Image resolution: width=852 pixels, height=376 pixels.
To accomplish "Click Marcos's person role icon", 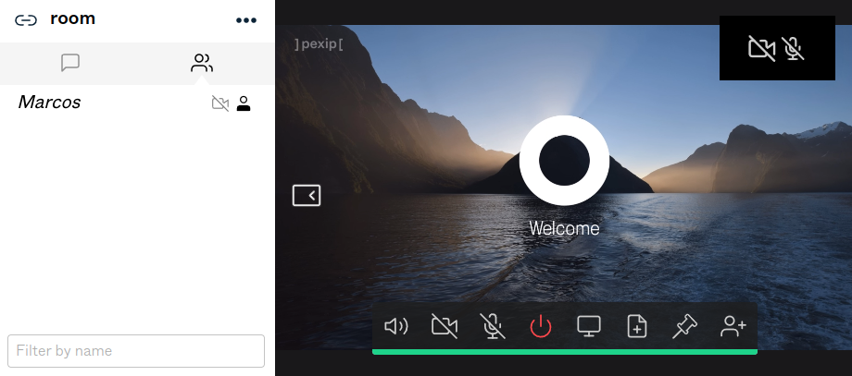I will coord(244,103).
